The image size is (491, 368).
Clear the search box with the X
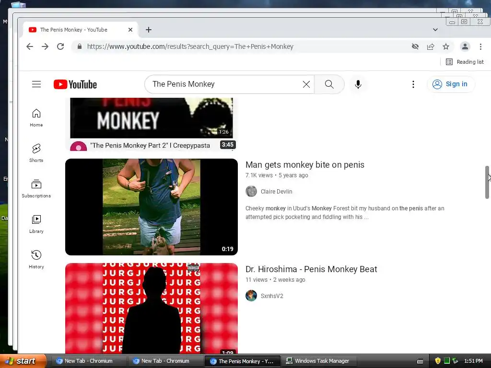[306, 84]
